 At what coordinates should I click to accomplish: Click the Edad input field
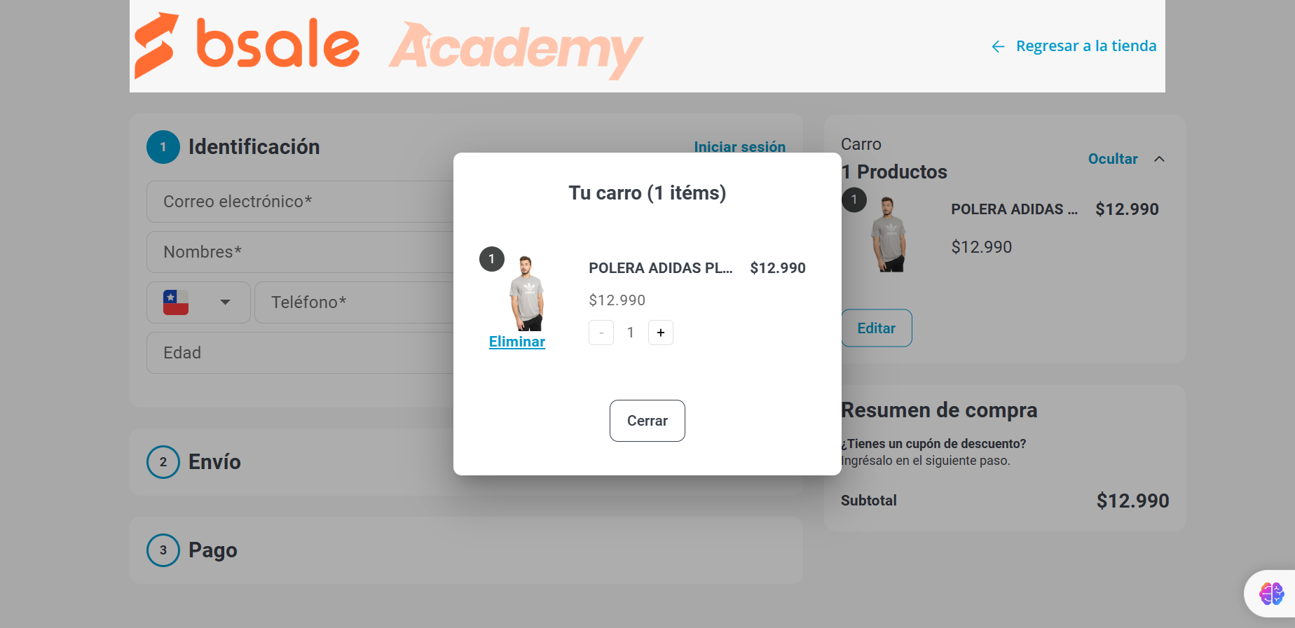(x=300, y=353)
